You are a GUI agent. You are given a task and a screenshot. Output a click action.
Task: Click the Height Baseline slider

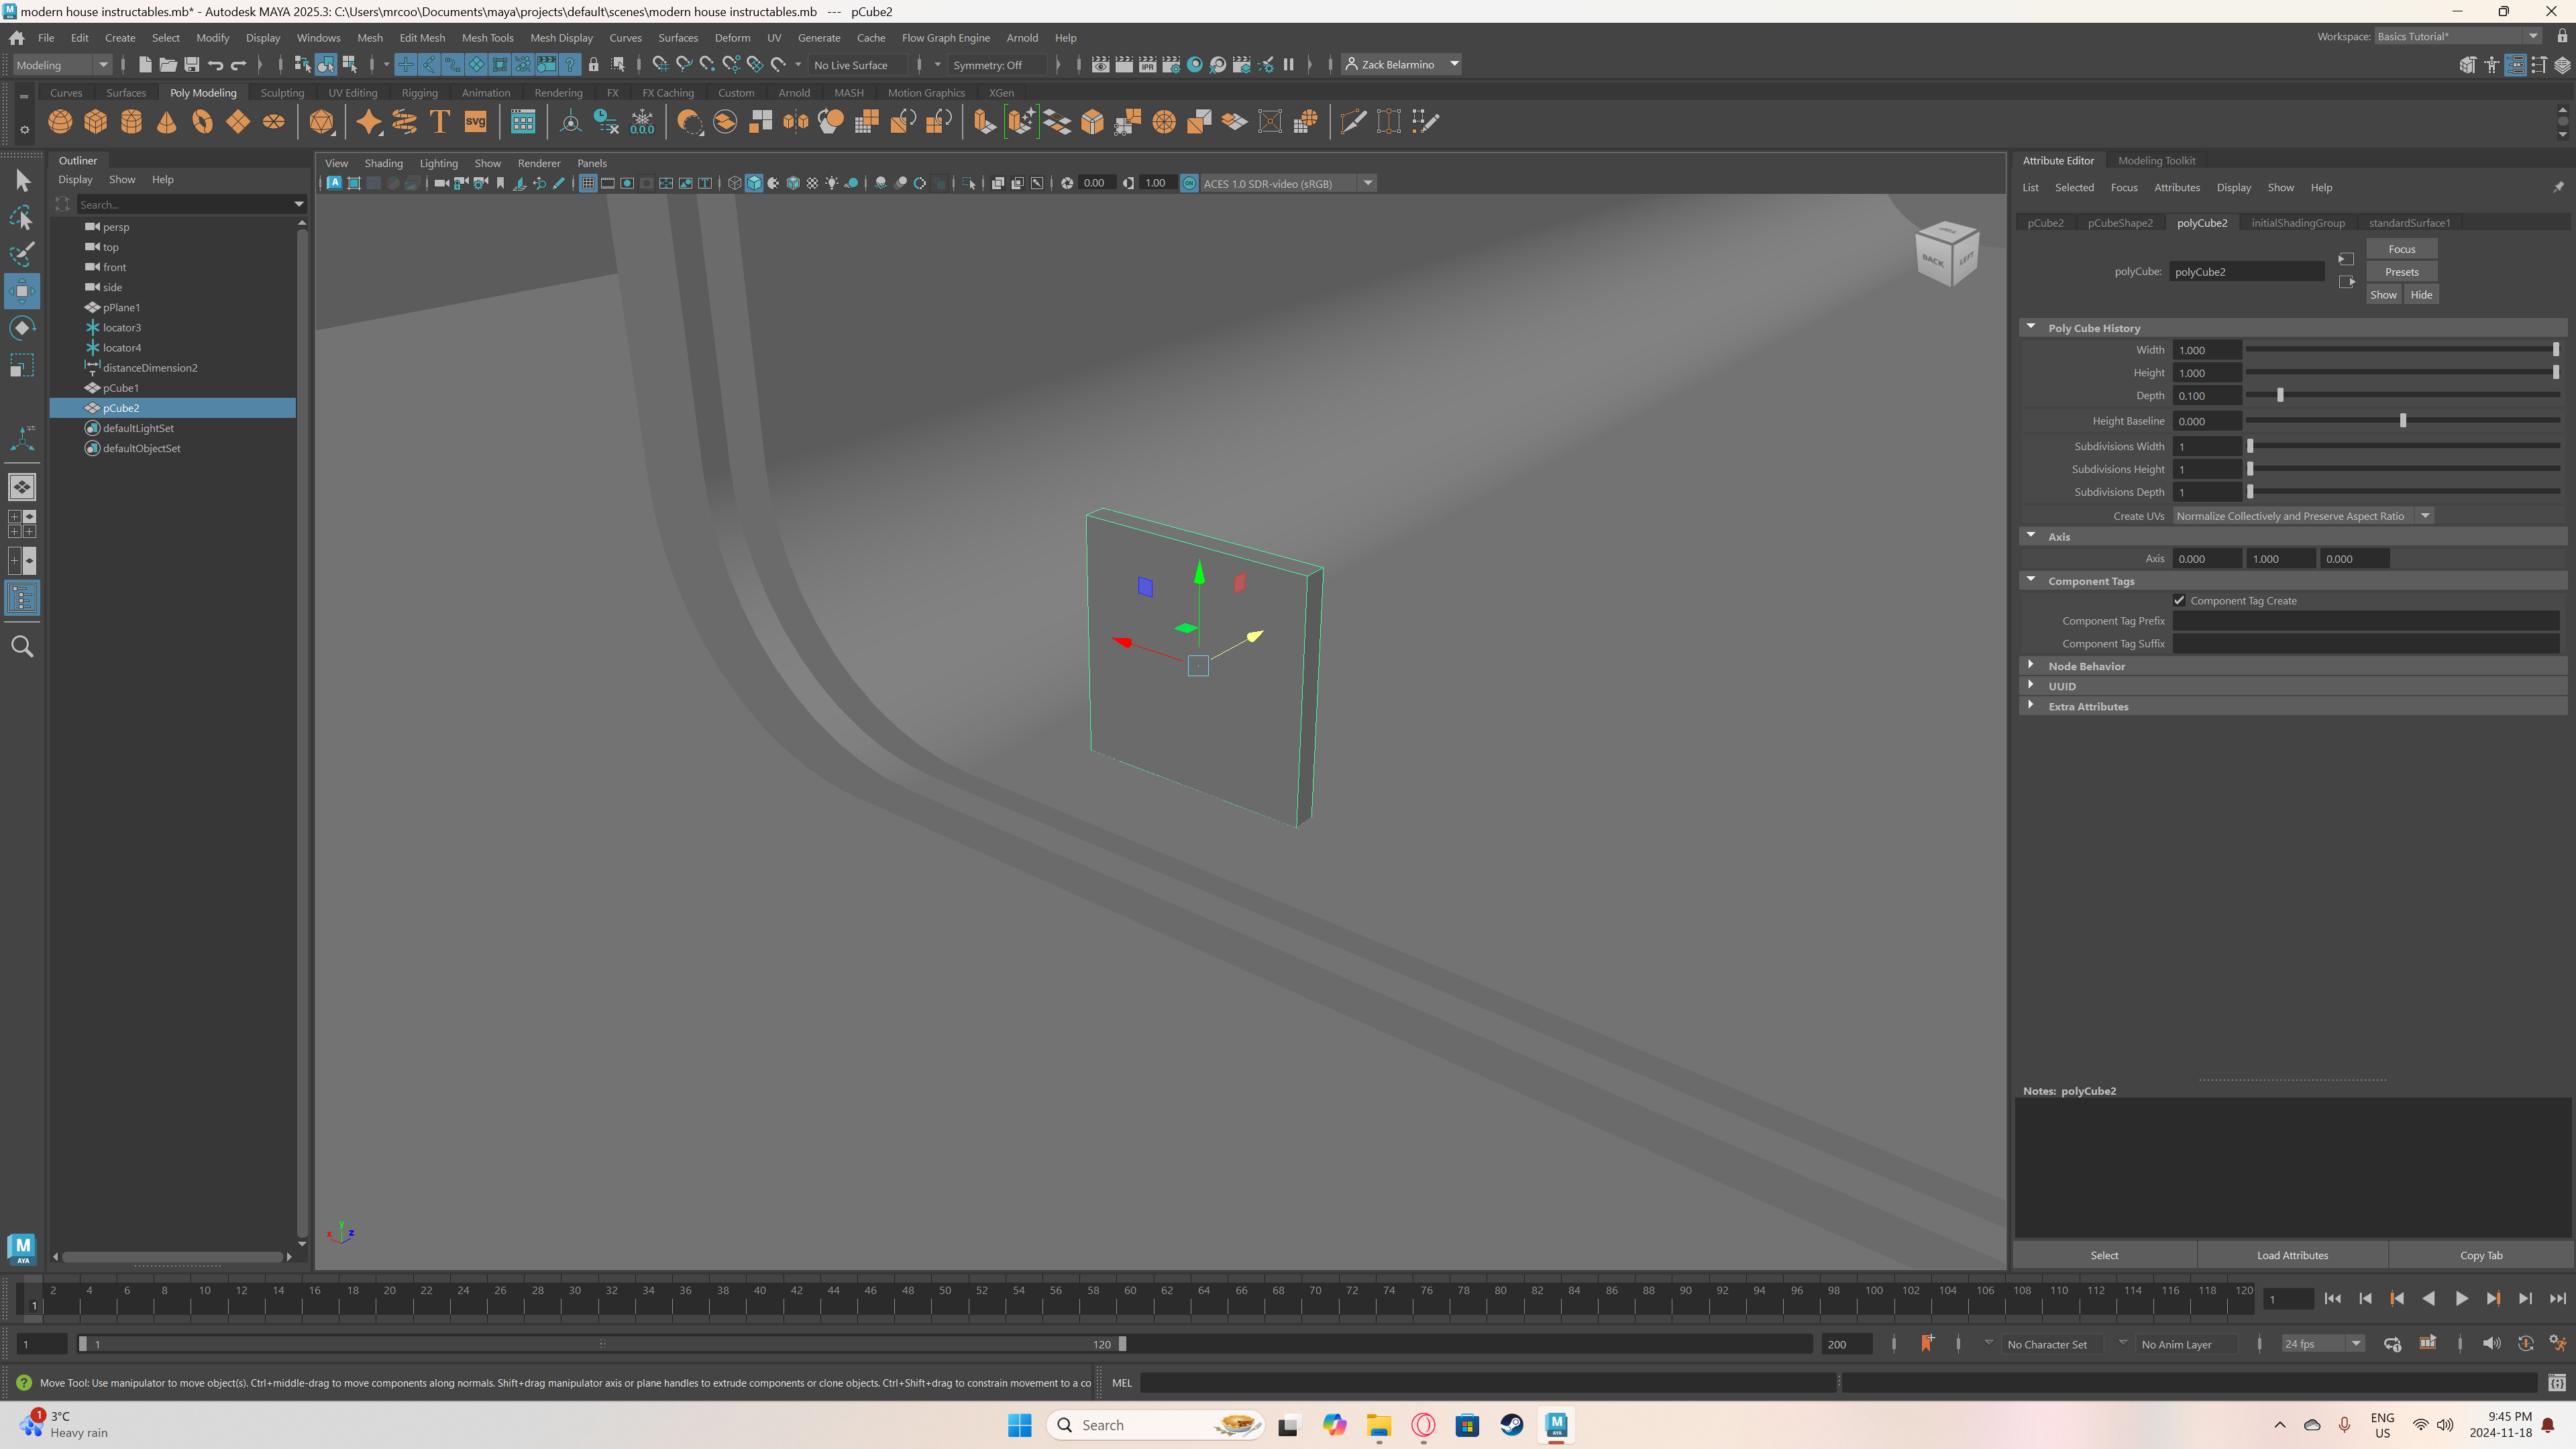click(2402, 420)
